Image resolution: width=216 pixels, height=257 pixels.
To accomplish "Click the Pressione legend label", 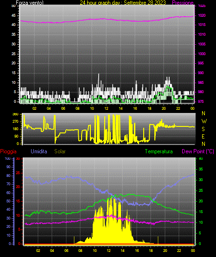I will click(x=183, y=3).
